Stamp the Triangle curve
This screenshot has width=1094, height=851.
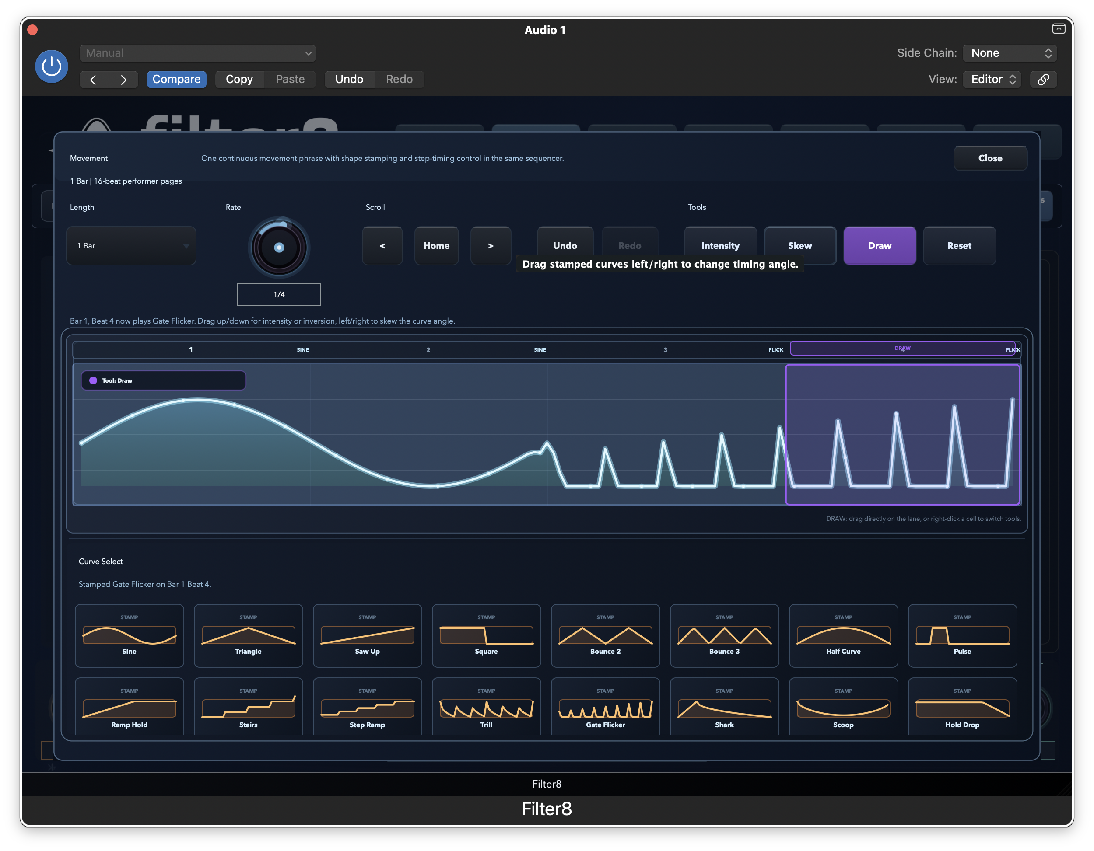249,636
